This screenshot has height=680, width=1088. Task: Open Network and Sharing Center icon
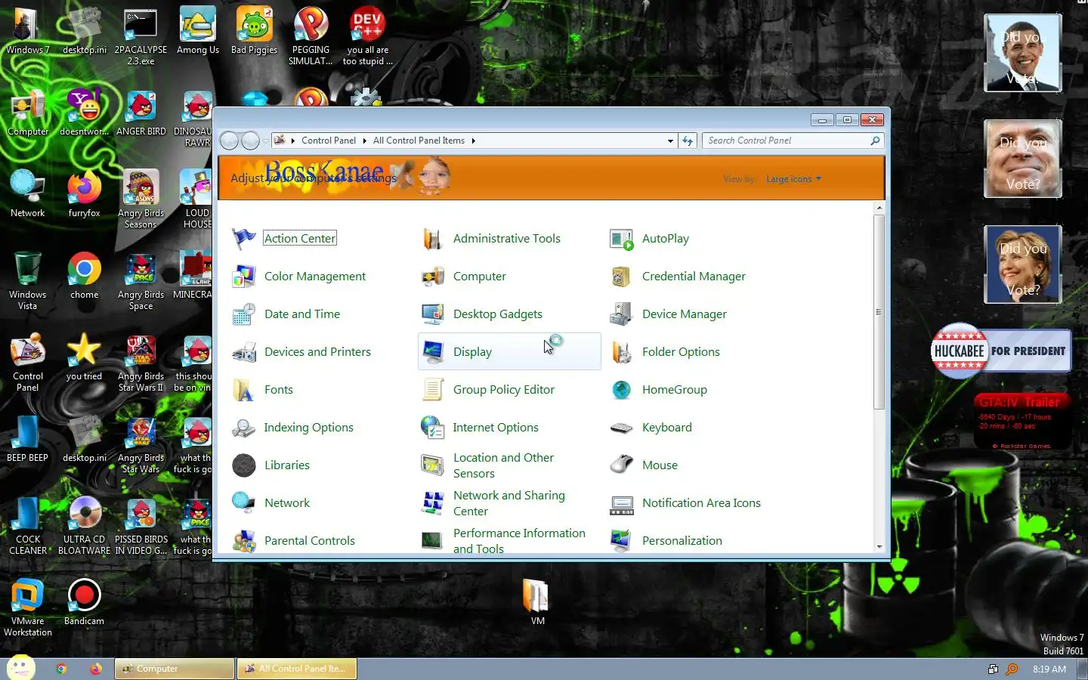[x=432, y=503]
